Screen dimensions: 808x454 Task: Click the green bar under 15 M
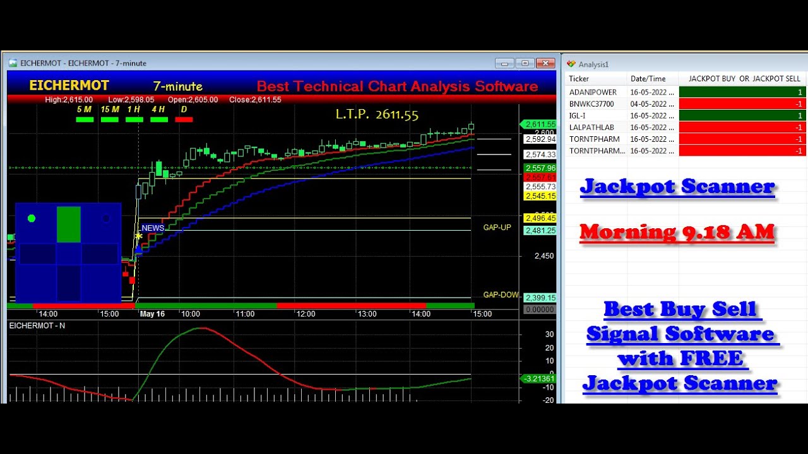coord(110,119)
